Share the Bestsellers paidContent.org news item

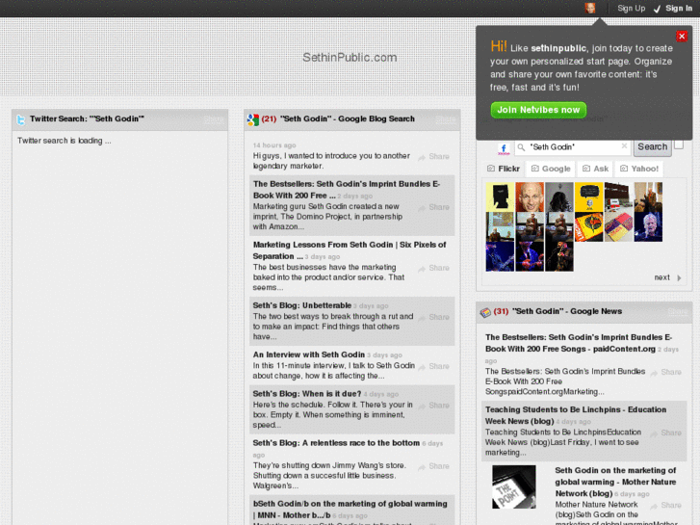pos(665,372)
